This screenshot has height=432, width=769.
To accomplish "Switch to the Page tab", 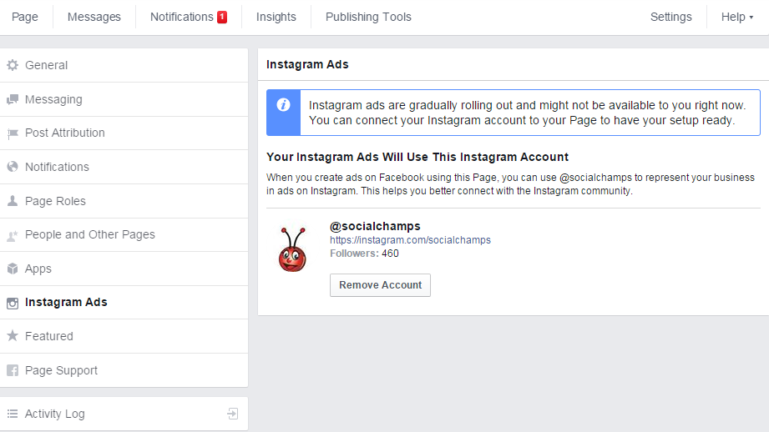I will pos(25,18).
